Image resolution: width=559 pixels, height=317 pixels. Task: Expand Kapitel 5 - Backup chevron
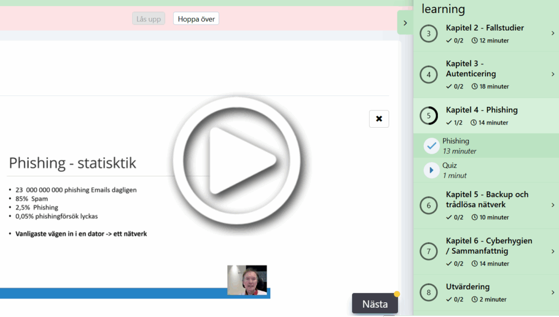click(552, 205)
